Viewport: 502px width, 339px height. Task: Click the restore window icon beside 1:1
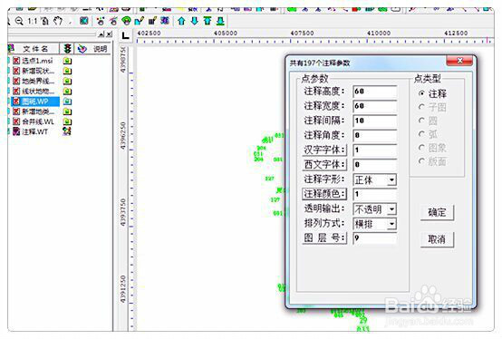click(44, 21)
